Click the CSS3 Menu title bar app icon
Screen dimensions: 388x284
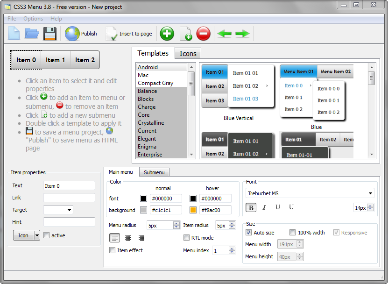[7, 7]
